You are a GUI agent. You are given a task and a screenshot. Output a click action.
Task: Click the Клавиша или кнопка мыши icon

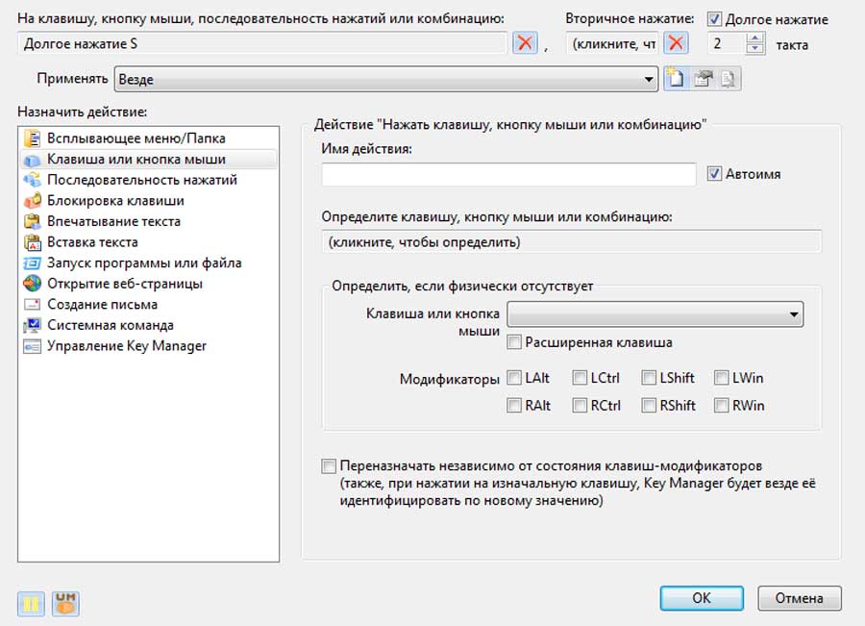[x=33, y=160]
